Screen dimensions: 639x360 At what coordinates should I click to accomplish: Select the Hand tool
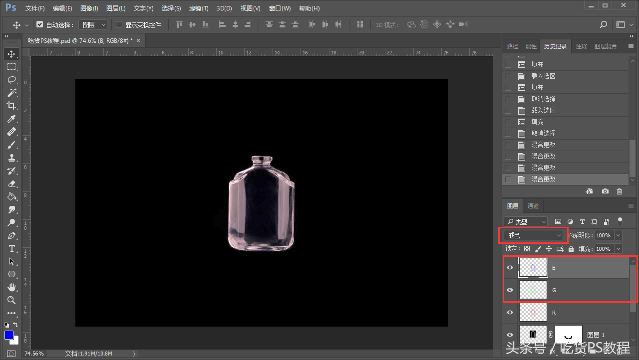[x=11, y=287]
